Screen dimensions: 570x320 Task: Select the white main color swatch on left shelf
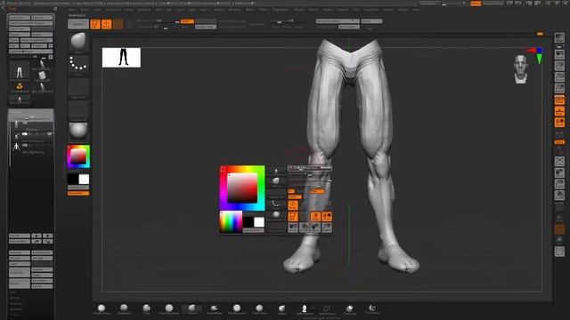[84, 180]
